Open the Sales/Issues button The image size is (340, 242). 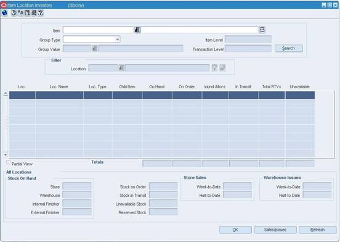coord(275,230)
